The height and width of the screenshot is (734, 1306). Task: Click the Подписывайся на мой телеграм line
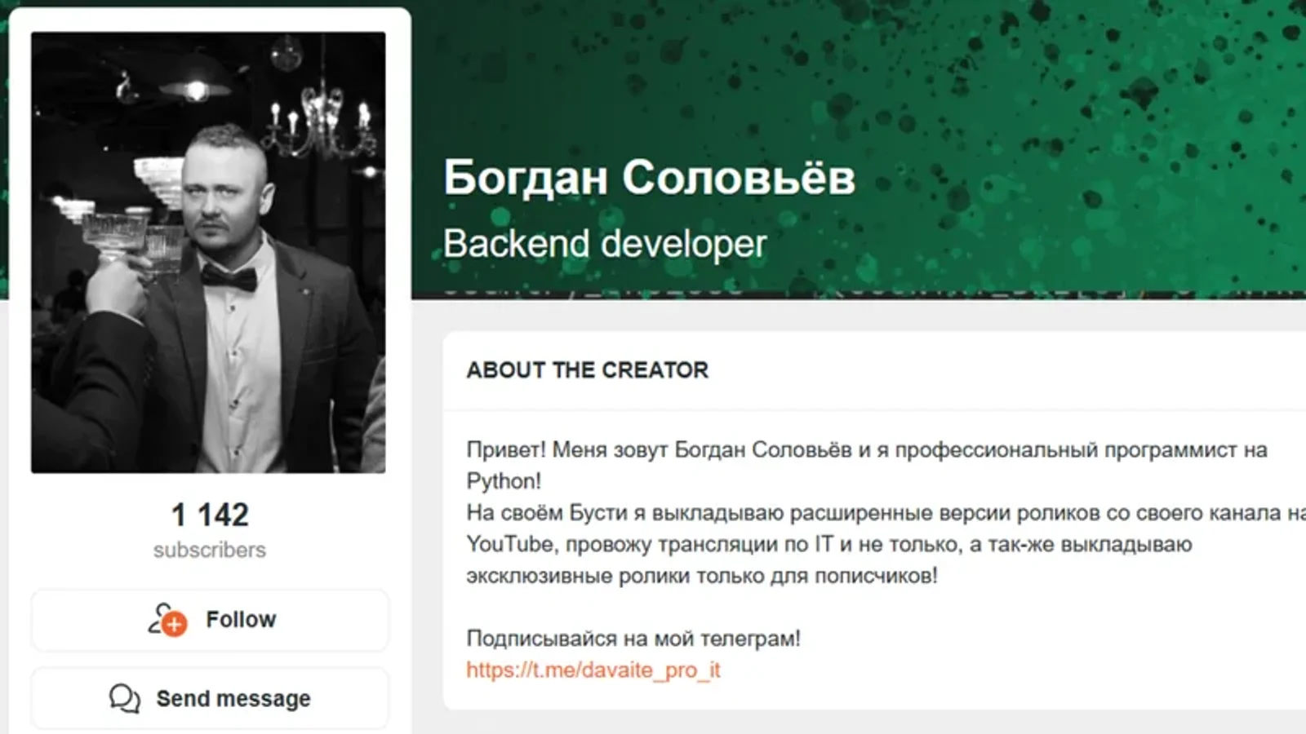(x=633, y=639)
